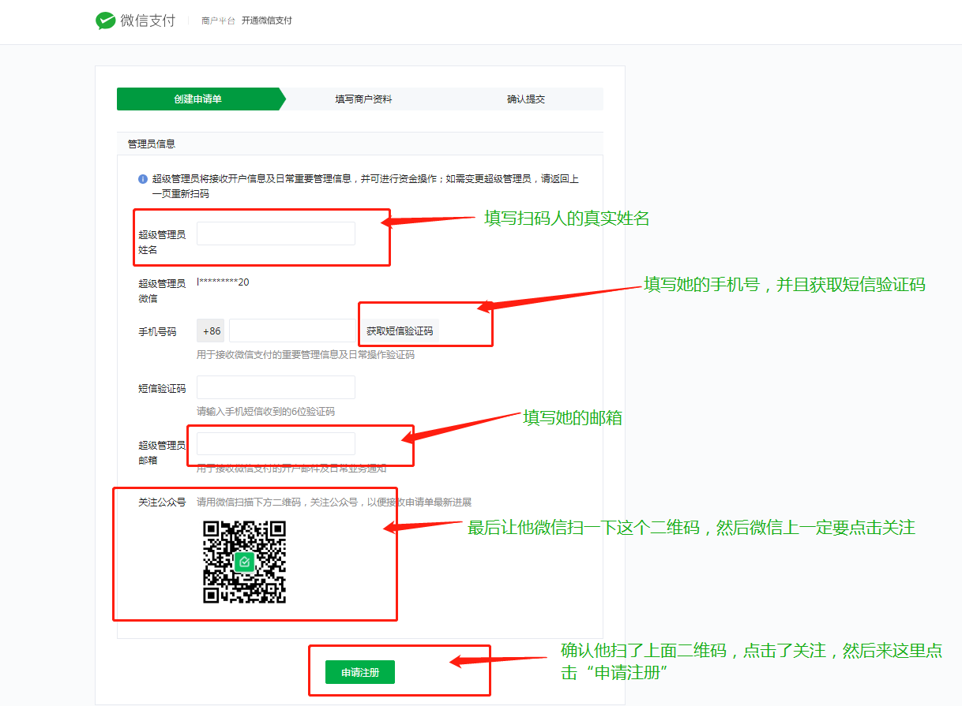Click the 请用微信扫描下方二维码 instruction text
Image resolution: width=962 pixels, height=706 pixels.
334,502
